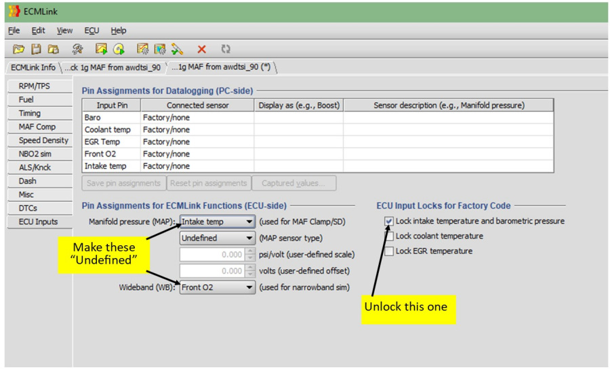Toggle Lock coolant temperature checkbox

tap(388, 236)
